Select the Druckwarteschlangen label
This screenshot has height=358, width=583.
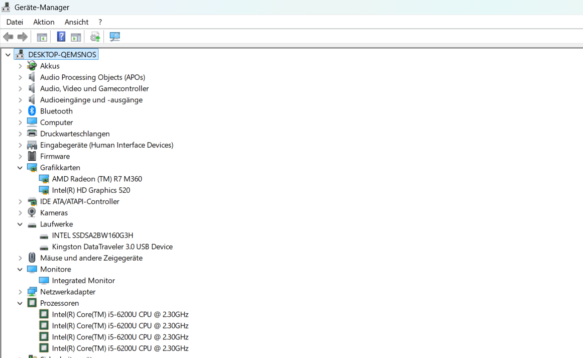(75, 134)
